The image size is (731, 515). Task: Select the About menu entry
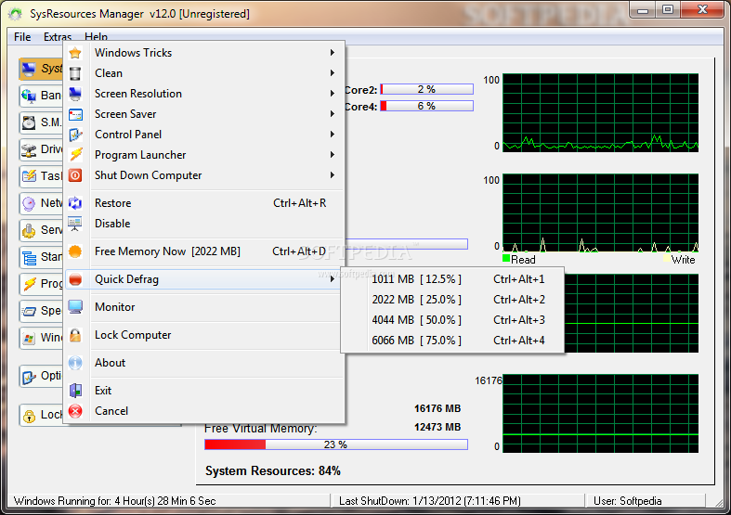click(x=205, y=363)
